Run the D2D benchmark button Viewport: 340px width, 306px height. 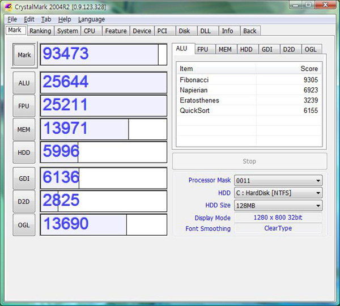(24, 202)
